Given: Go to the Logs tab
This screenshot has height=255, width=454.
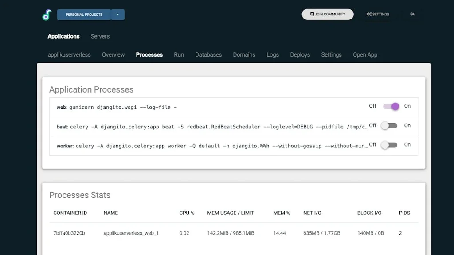Looking at the screenshot, I should click(x=272, y=54).
